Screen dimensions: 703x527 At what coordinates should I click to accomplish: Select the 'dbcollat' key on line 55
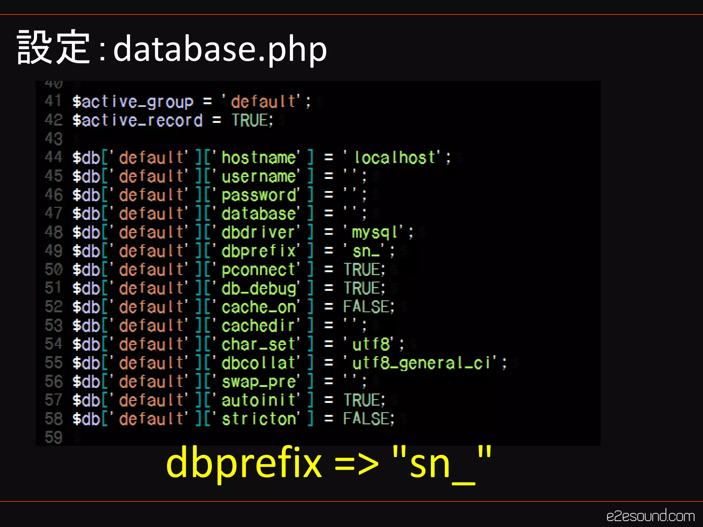click(258, 363)
